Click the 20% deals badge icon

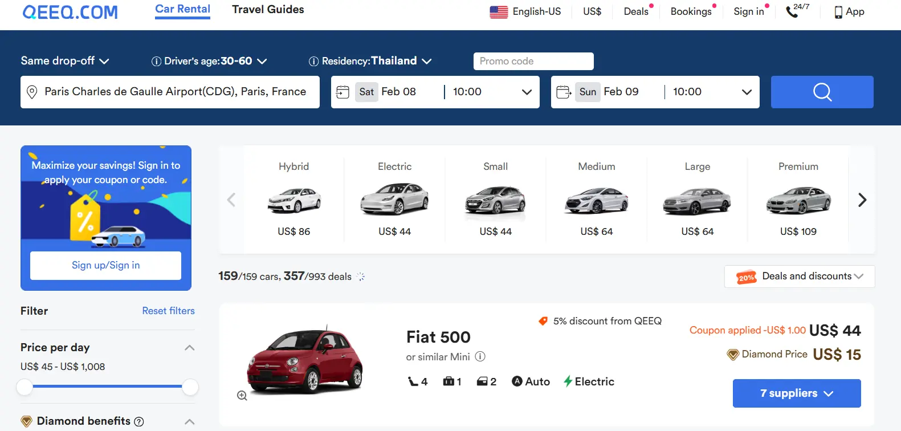(746, 277)
